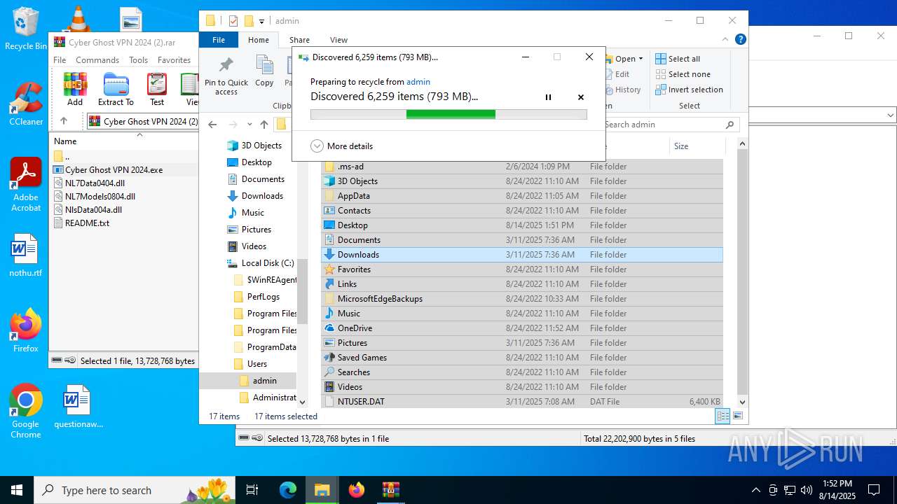
Task: Click WinRAR Add toolbar icon
Action: [75, 90]
